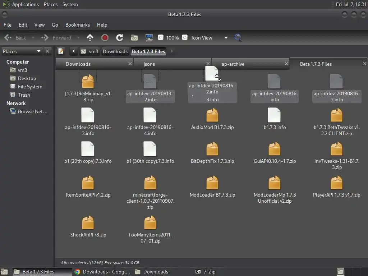Close the ap-archive tab

click(286, 64)
